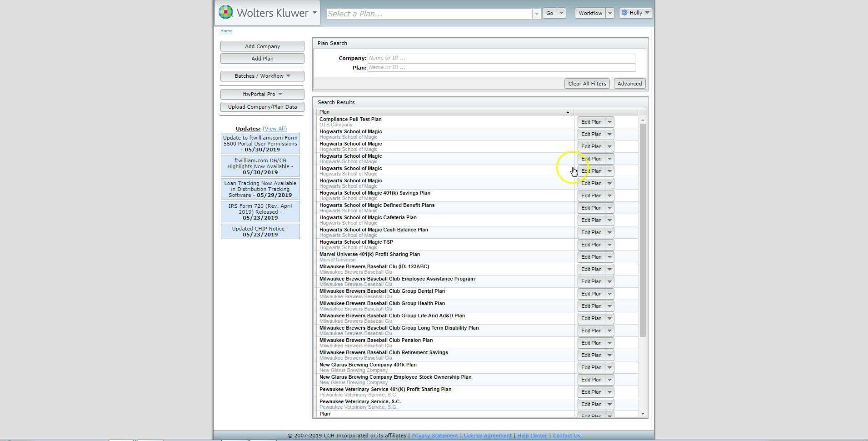Click the Add Plan button
868x441 pixels.
click(x=262, y=58)
